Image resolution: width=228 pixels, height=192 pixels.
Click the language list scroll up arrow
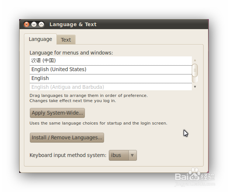195,60
